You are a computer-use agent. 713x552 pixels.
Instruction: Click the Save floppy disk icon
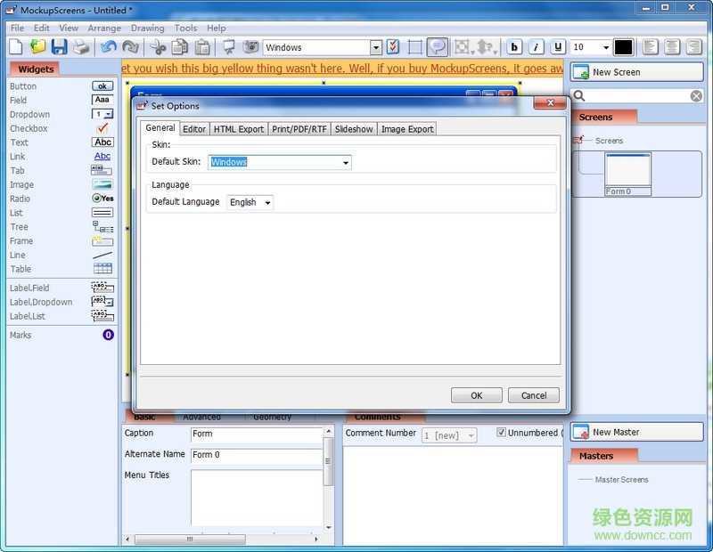(x=59, y=47)
